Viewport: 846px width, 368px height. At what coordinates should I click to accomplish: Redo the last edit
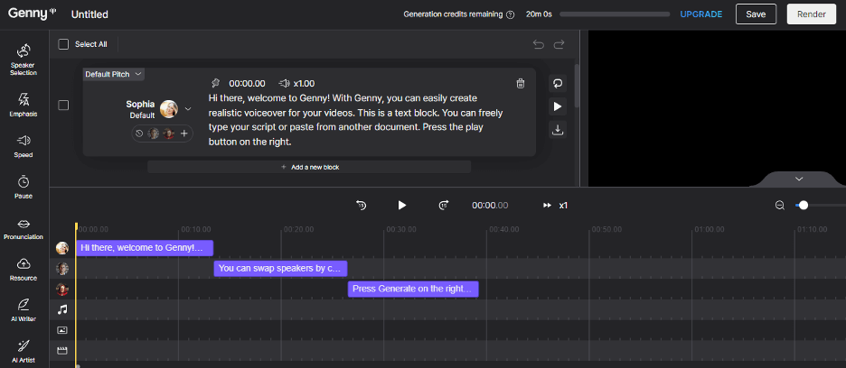[559, 44]
